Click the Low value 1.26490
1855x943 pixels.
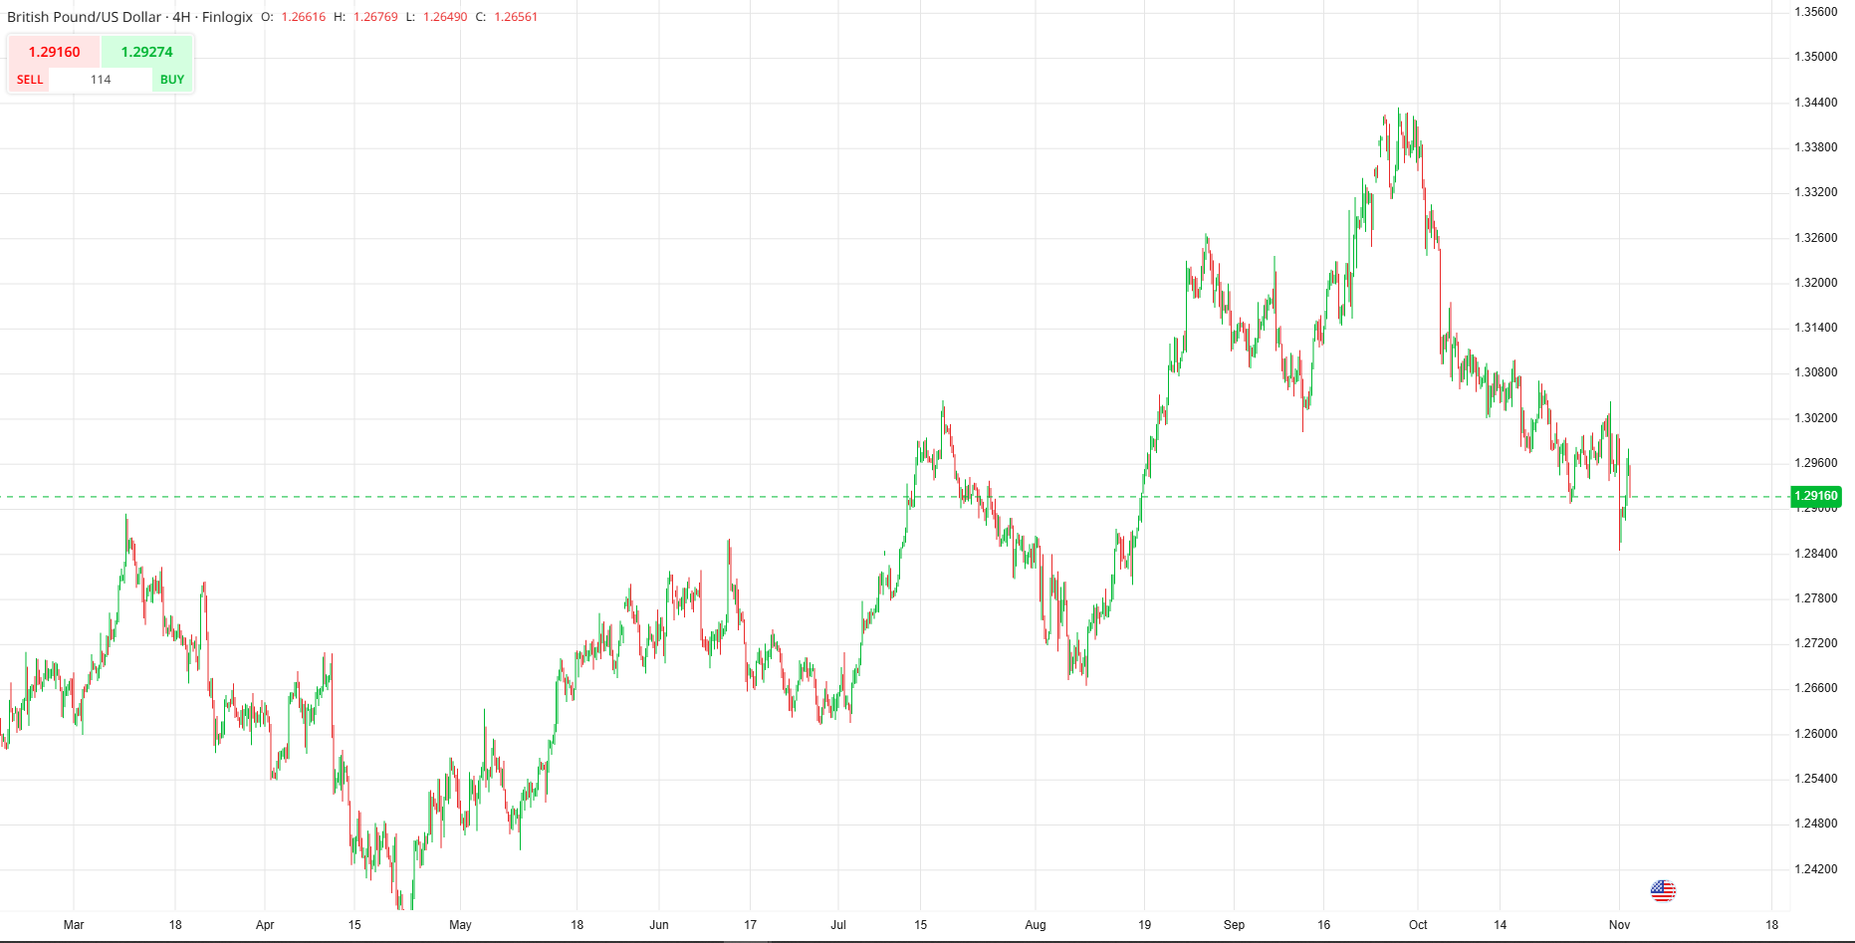(445, 17)
